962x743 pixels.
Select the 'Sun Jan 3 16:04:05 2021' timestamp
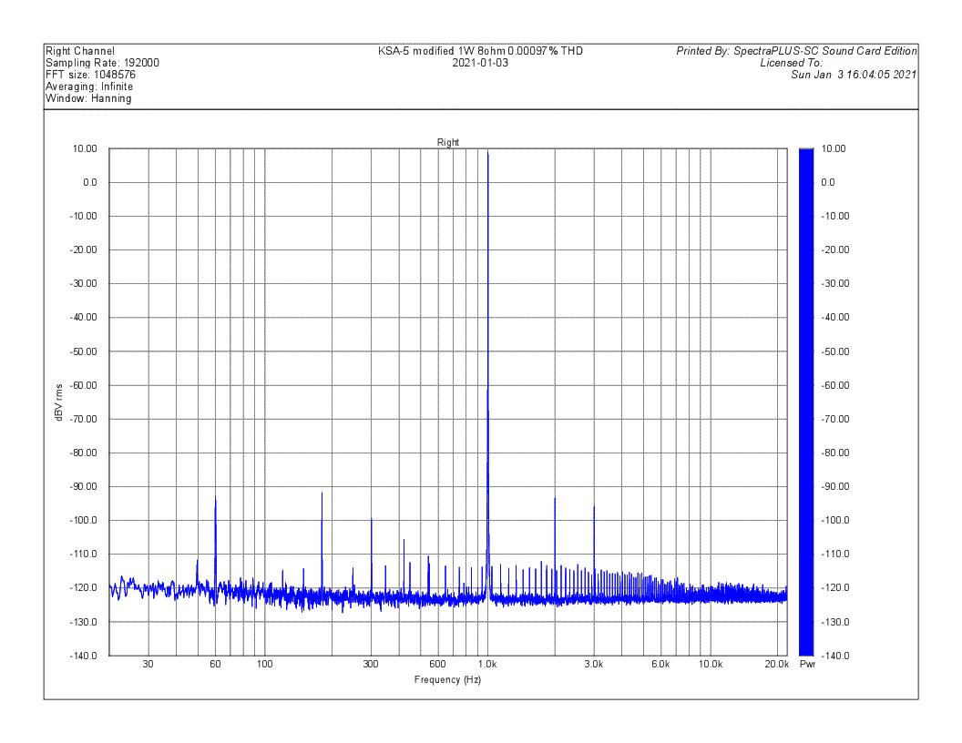point(854,75)
